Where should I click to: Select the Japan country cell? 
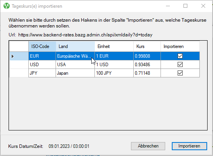(75, 73)
